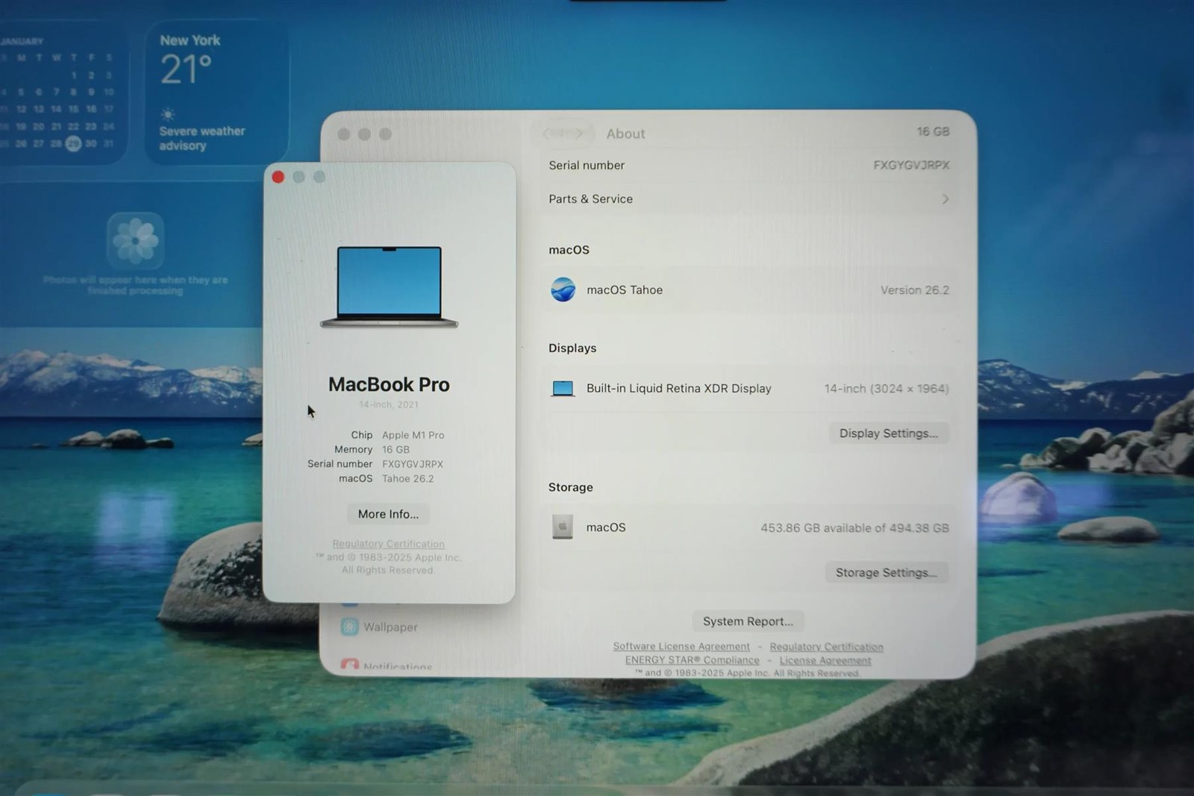Click highlighted date 29 in calendar widget
1194x796 pixels.
[x=73, y=144]
